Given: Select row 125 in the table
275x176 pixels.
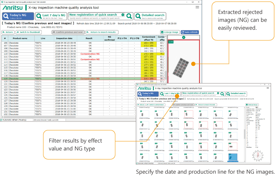Looking at the screenshot, I should (x=69, y=95).
